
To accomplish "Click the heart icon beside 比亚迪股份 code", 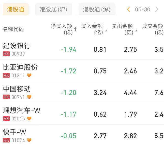I will coord(29,75).
